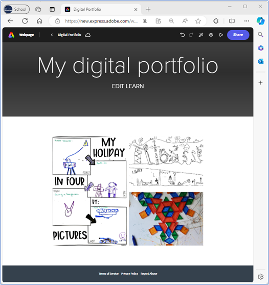Select the My Holiday comic image

pyautogui.click(x=89, y=191)
